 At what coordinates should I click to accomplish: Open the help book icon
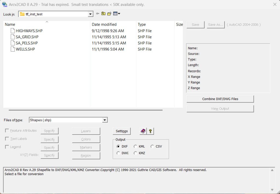pyautogui.click(x=143, y=131)
